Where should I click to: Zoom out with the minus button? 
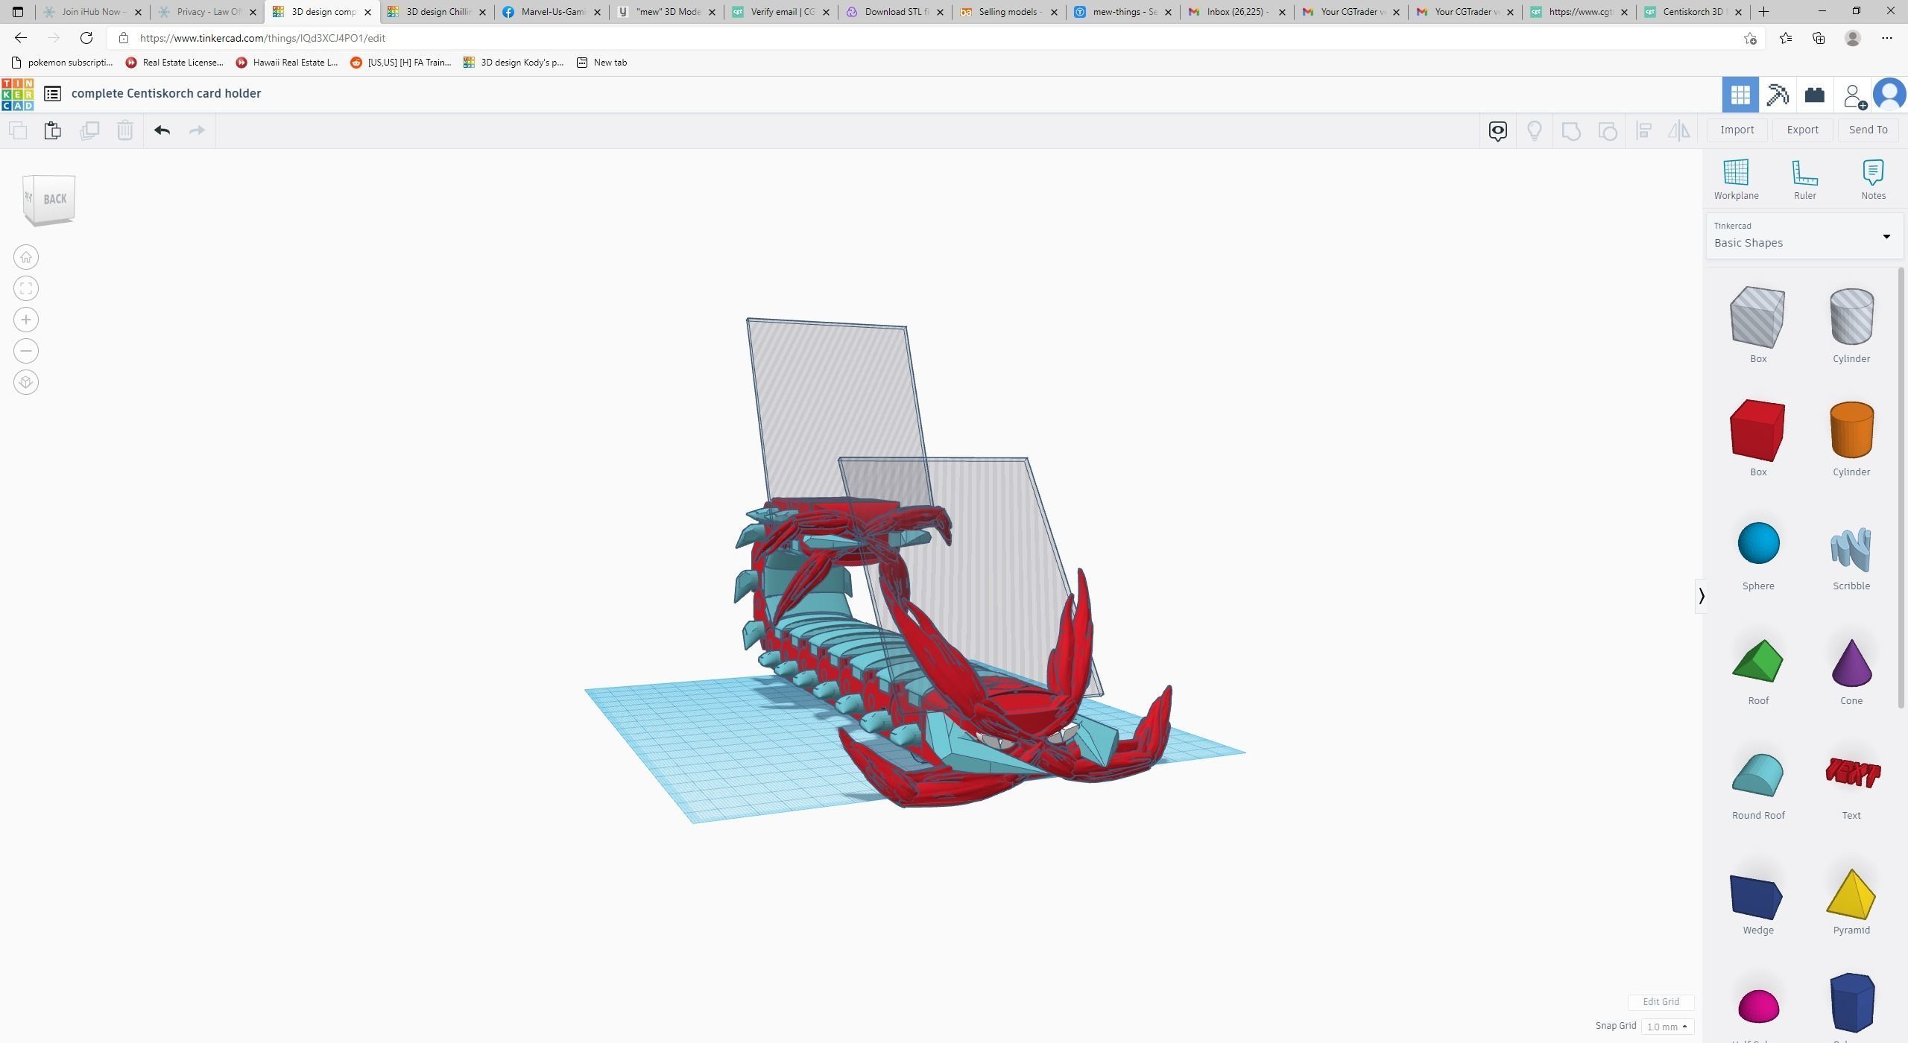click(x=26, y=352)
